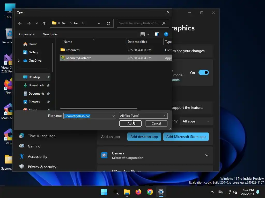
Task: Click the network display tray icon
Action: tap(229, 192)
